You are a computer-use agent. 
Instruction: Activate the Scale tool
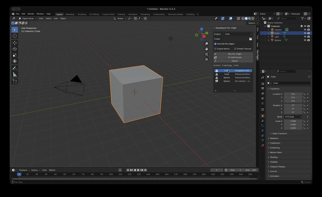pyautogui.click(x=14, y=55)
